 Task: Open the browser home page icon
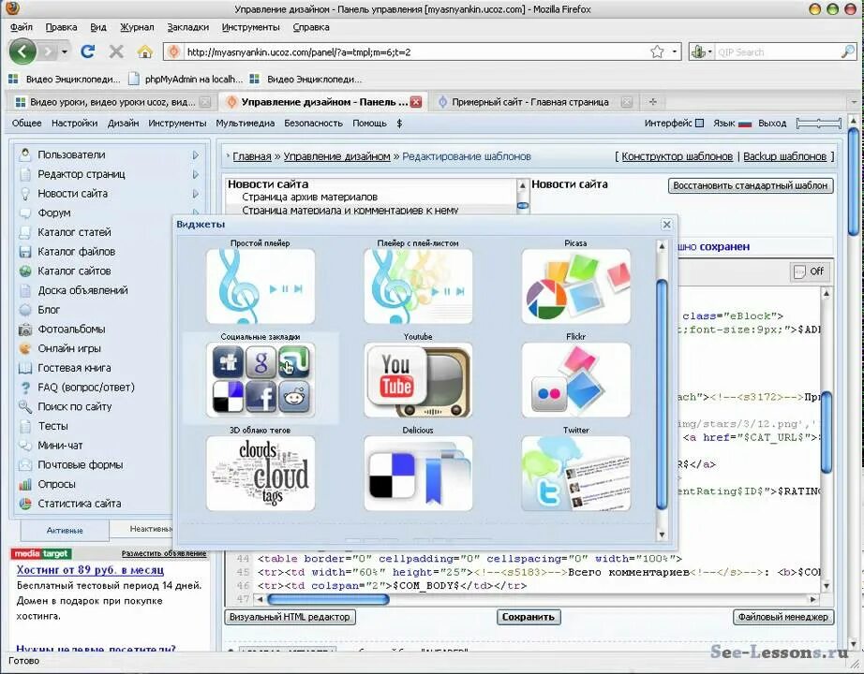(x=145, y=51)
